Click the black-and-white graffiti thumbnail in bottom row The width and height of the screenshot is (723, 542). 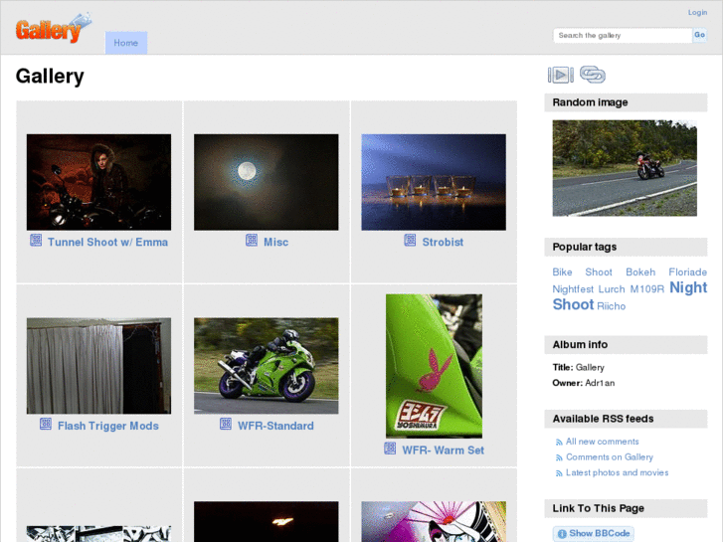coord(98,534)
